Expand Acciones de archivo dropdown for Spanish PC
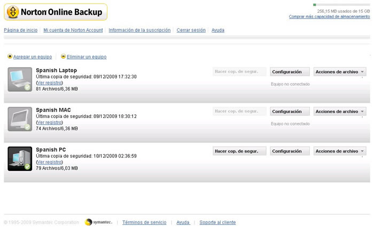The width and height of the screenshot is (374, 229). point(340,151)
